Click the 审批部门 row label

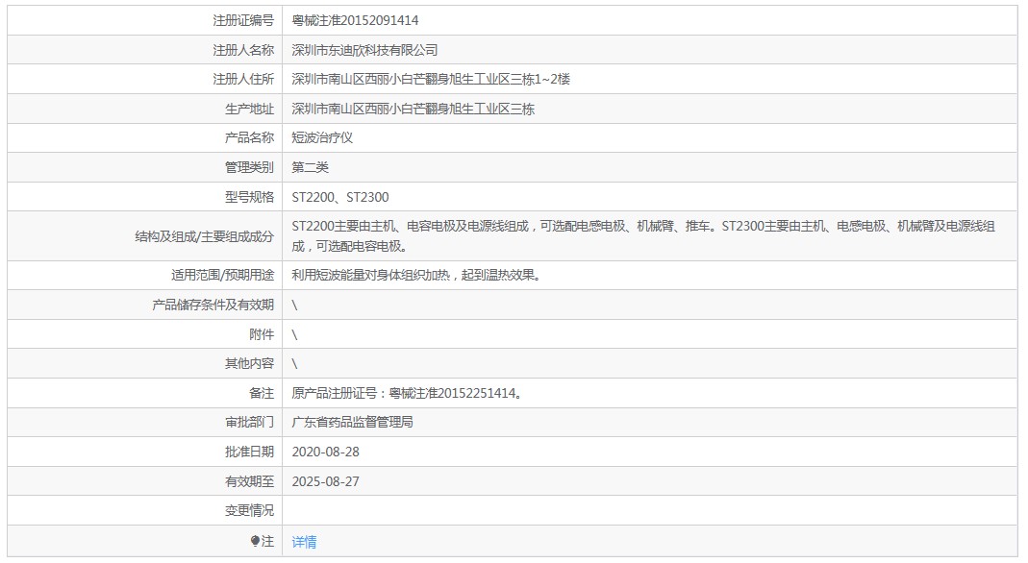click(x=249, y=422)
